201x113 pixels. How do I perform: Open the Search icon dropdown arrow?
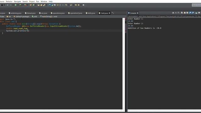point(46,5)
